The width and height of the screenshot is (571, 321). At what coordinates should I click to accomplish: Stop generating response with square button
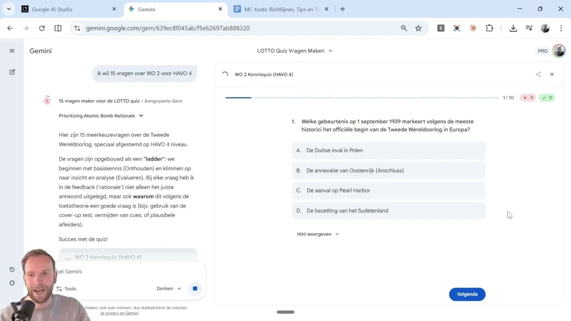pos(195,288)
